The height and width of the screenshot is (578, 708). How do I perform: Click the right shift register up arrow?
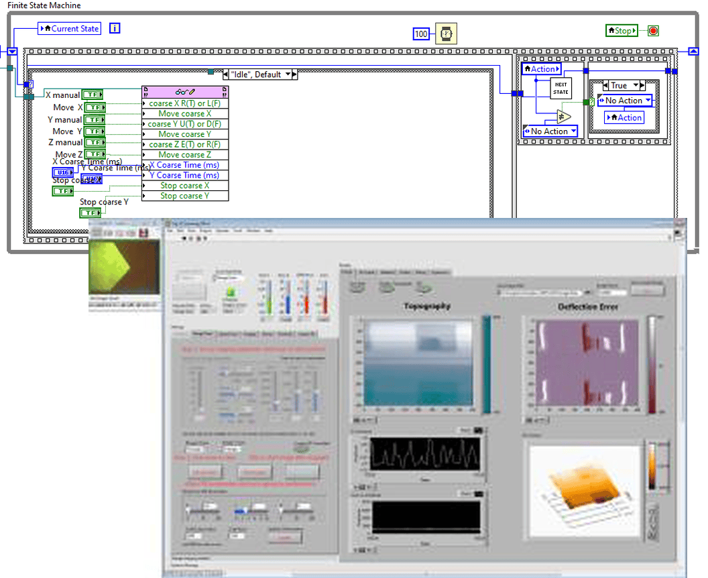(x=693, y=52)
